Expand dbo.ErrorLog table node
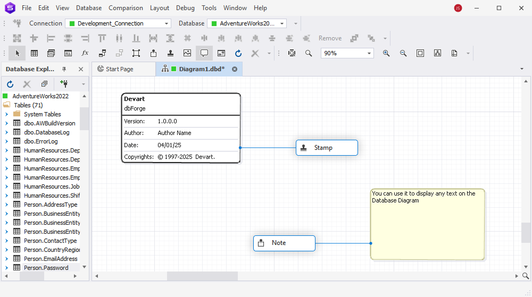The width and height of the screenshot is (532, 297). click(x=6, y=141)
